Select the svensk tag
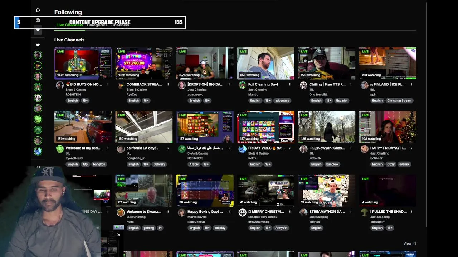The width and height of the screenshot is (458, 257). 404,164
